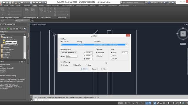188x106 pixels.
Task: Click the Open file icon in quick access toolbar
Action: click(7, 2)
